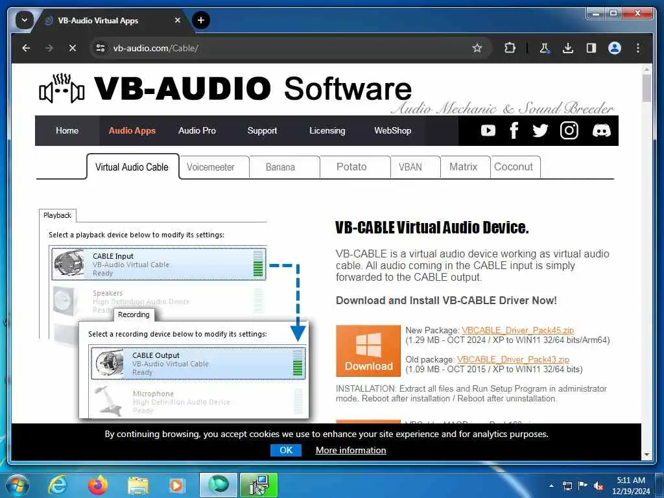Open the VB-Audio YouTube channel icon
The image size is (664, 498).
click(x=488, y=130)
